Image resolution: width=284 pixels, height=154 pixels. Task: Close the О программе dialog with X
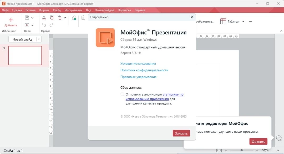[192, 17]
